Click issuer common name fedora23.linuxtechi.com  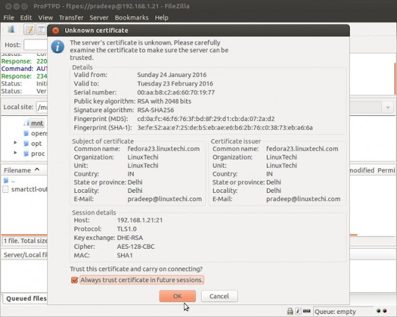302,149
